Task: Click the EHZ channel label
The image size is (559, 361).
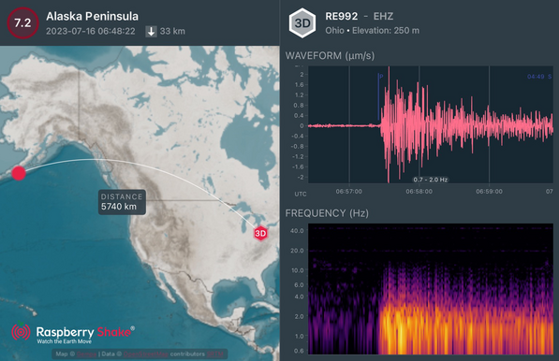Action: (x=383, y=17)
